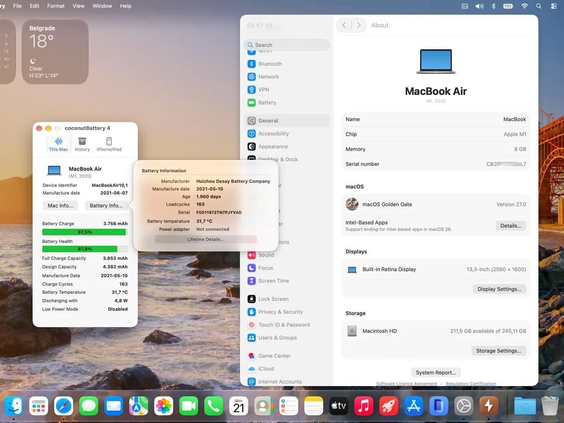
Task: Open iCloud settings in sidebar
Action: 286,369
